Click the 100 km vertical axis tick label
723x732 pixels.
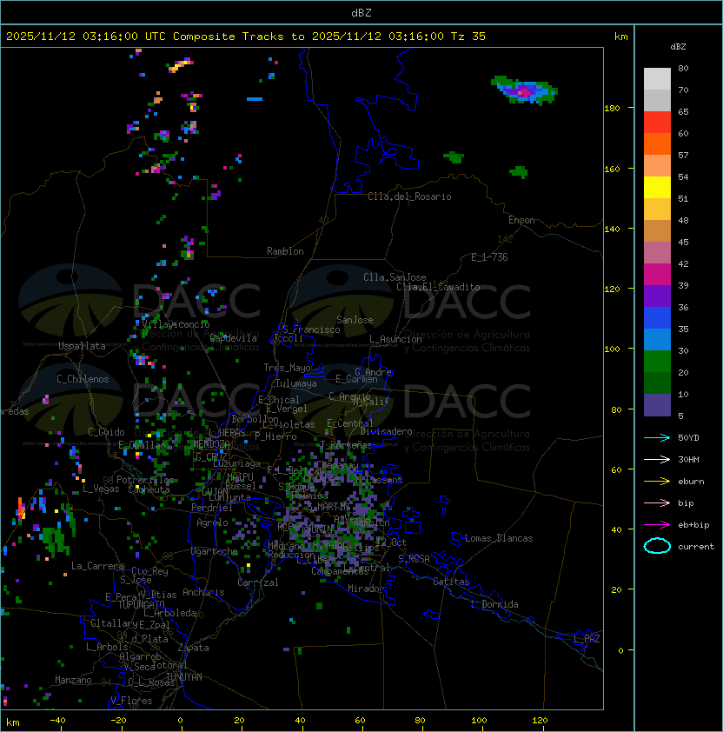tap(612, 349)
